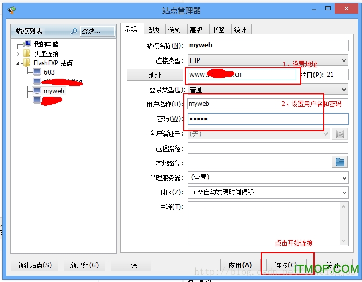Switch to the 书签 tab
The image size is (362, 282).
220,30
